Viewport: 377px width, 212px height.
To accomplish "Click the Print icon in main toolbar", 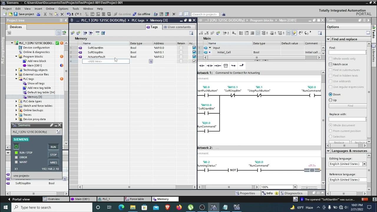I will [39, 14].
